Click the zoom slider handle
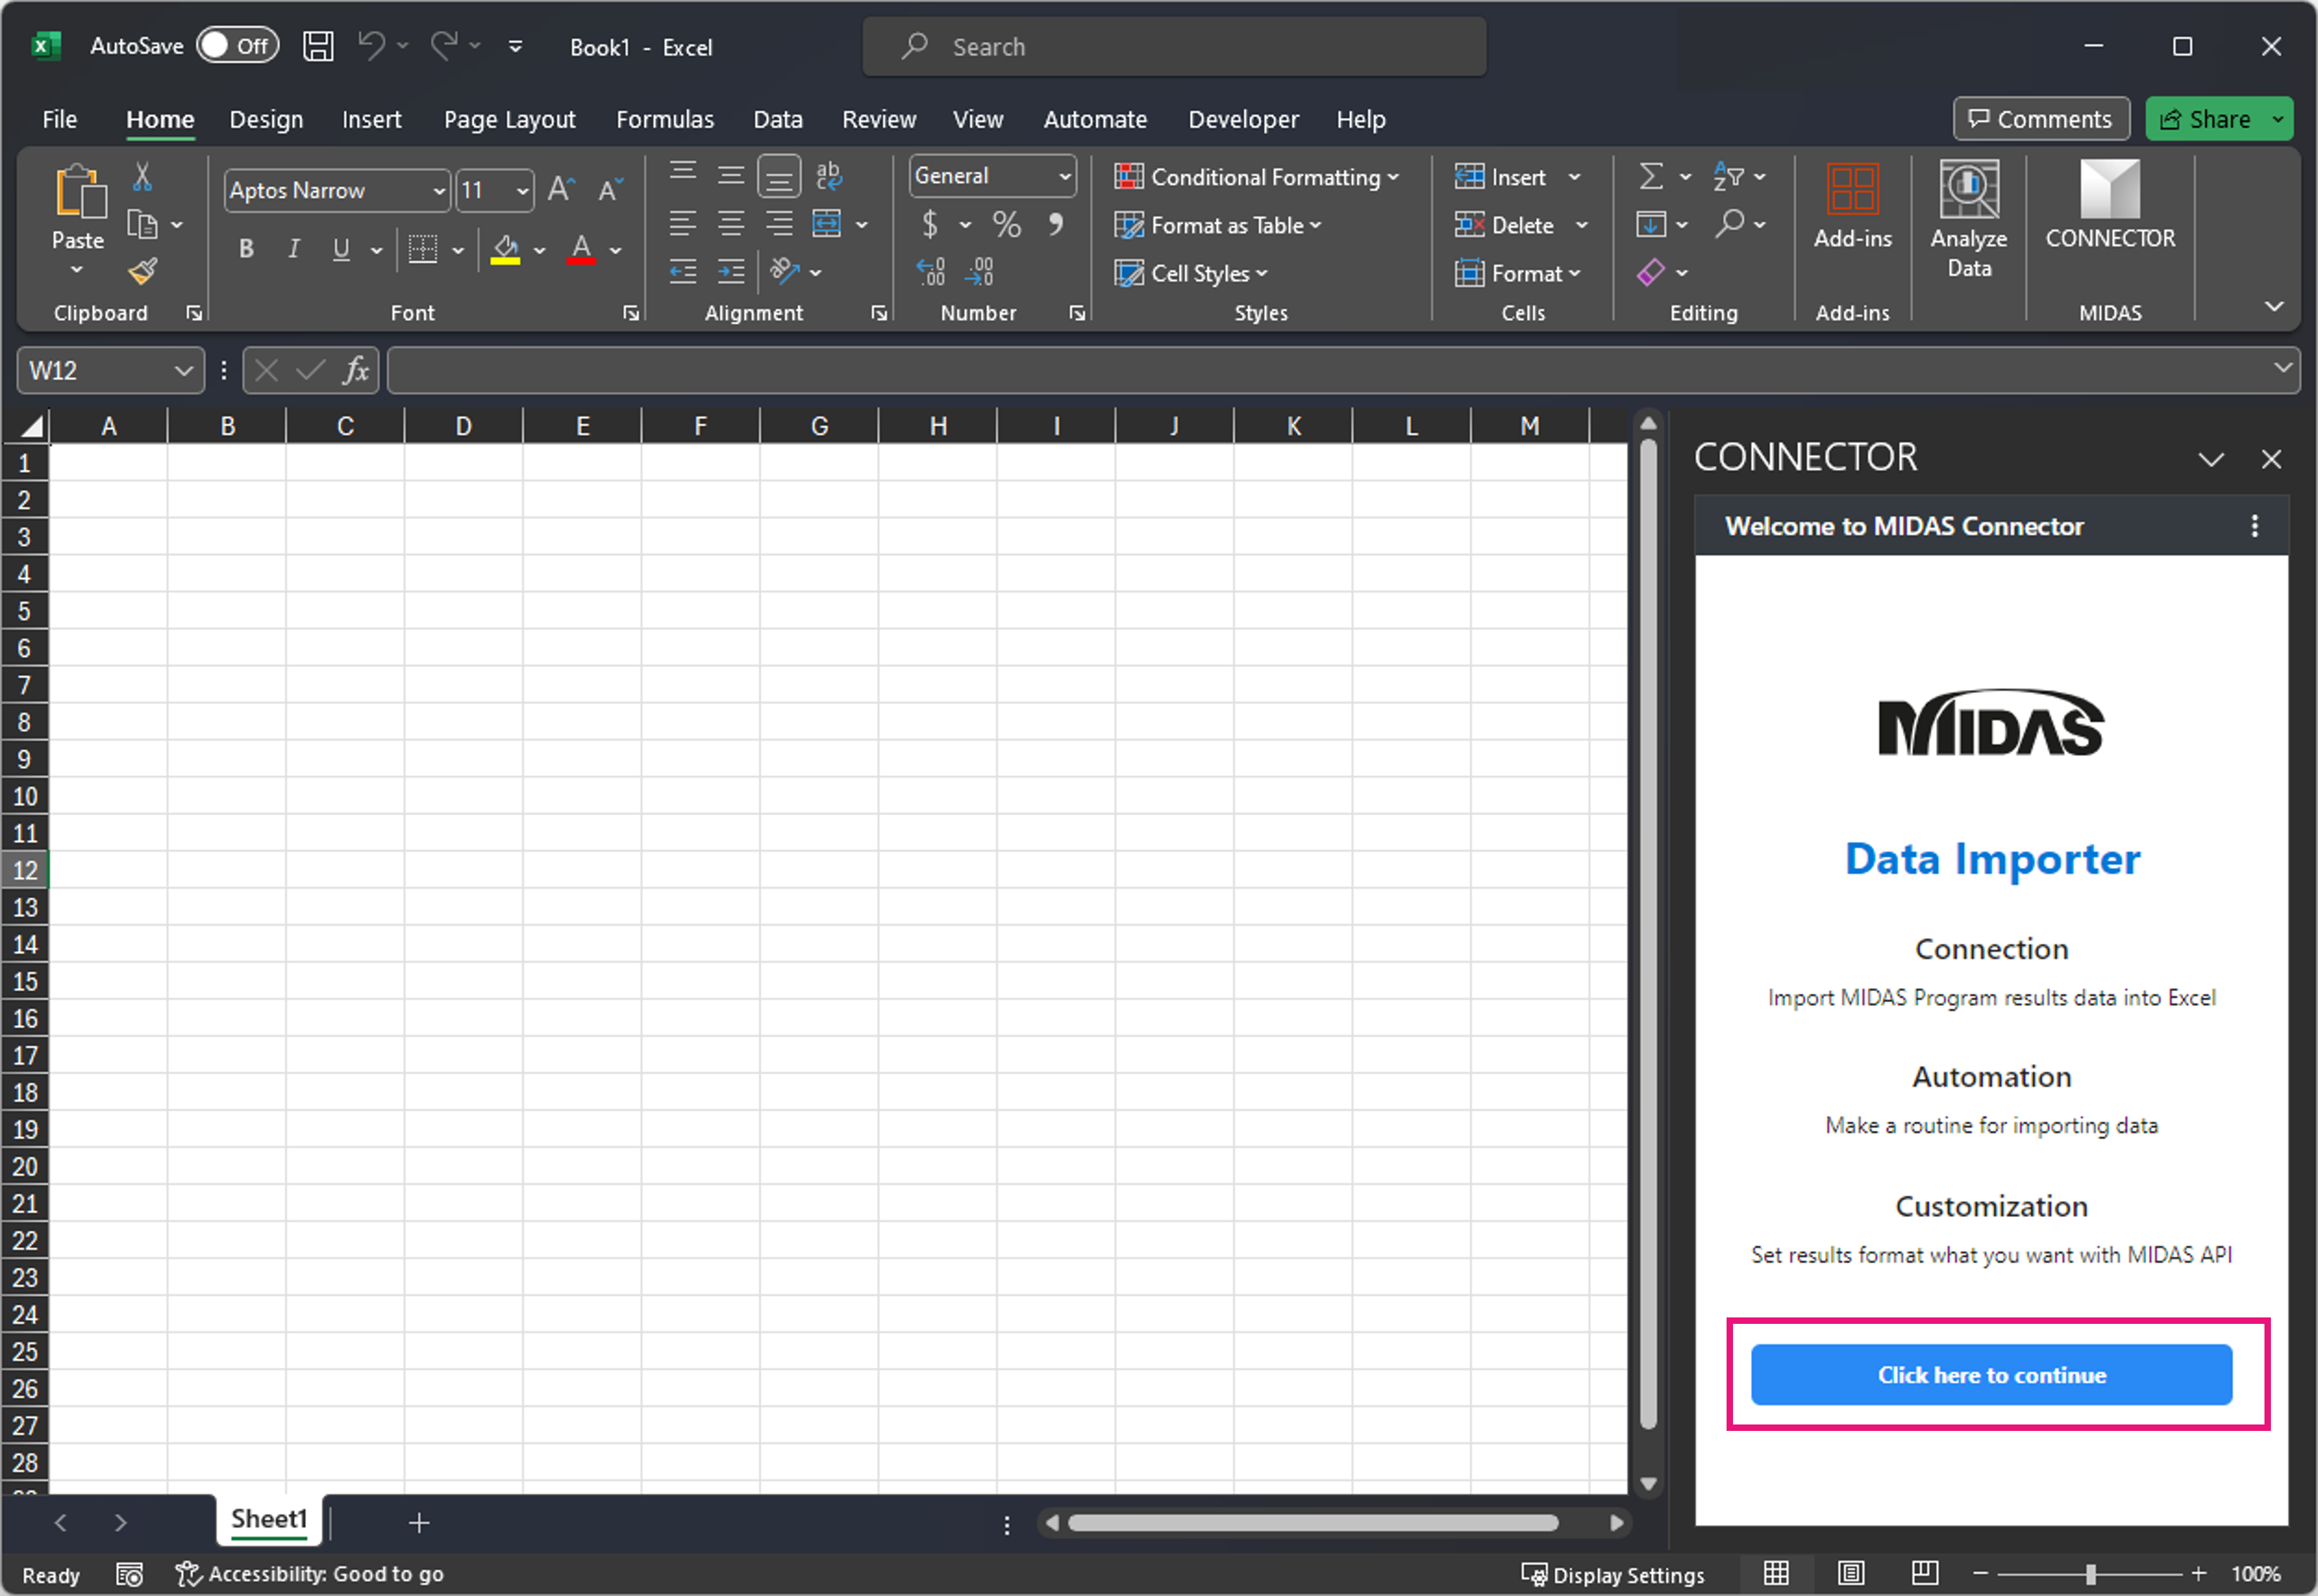2318x1596 pixels. 2090,1574
